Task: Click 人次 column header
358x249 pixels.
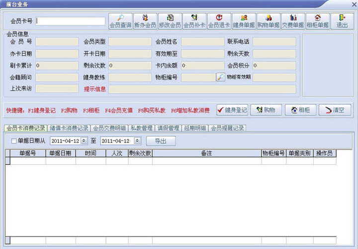Action: (117, 153)
